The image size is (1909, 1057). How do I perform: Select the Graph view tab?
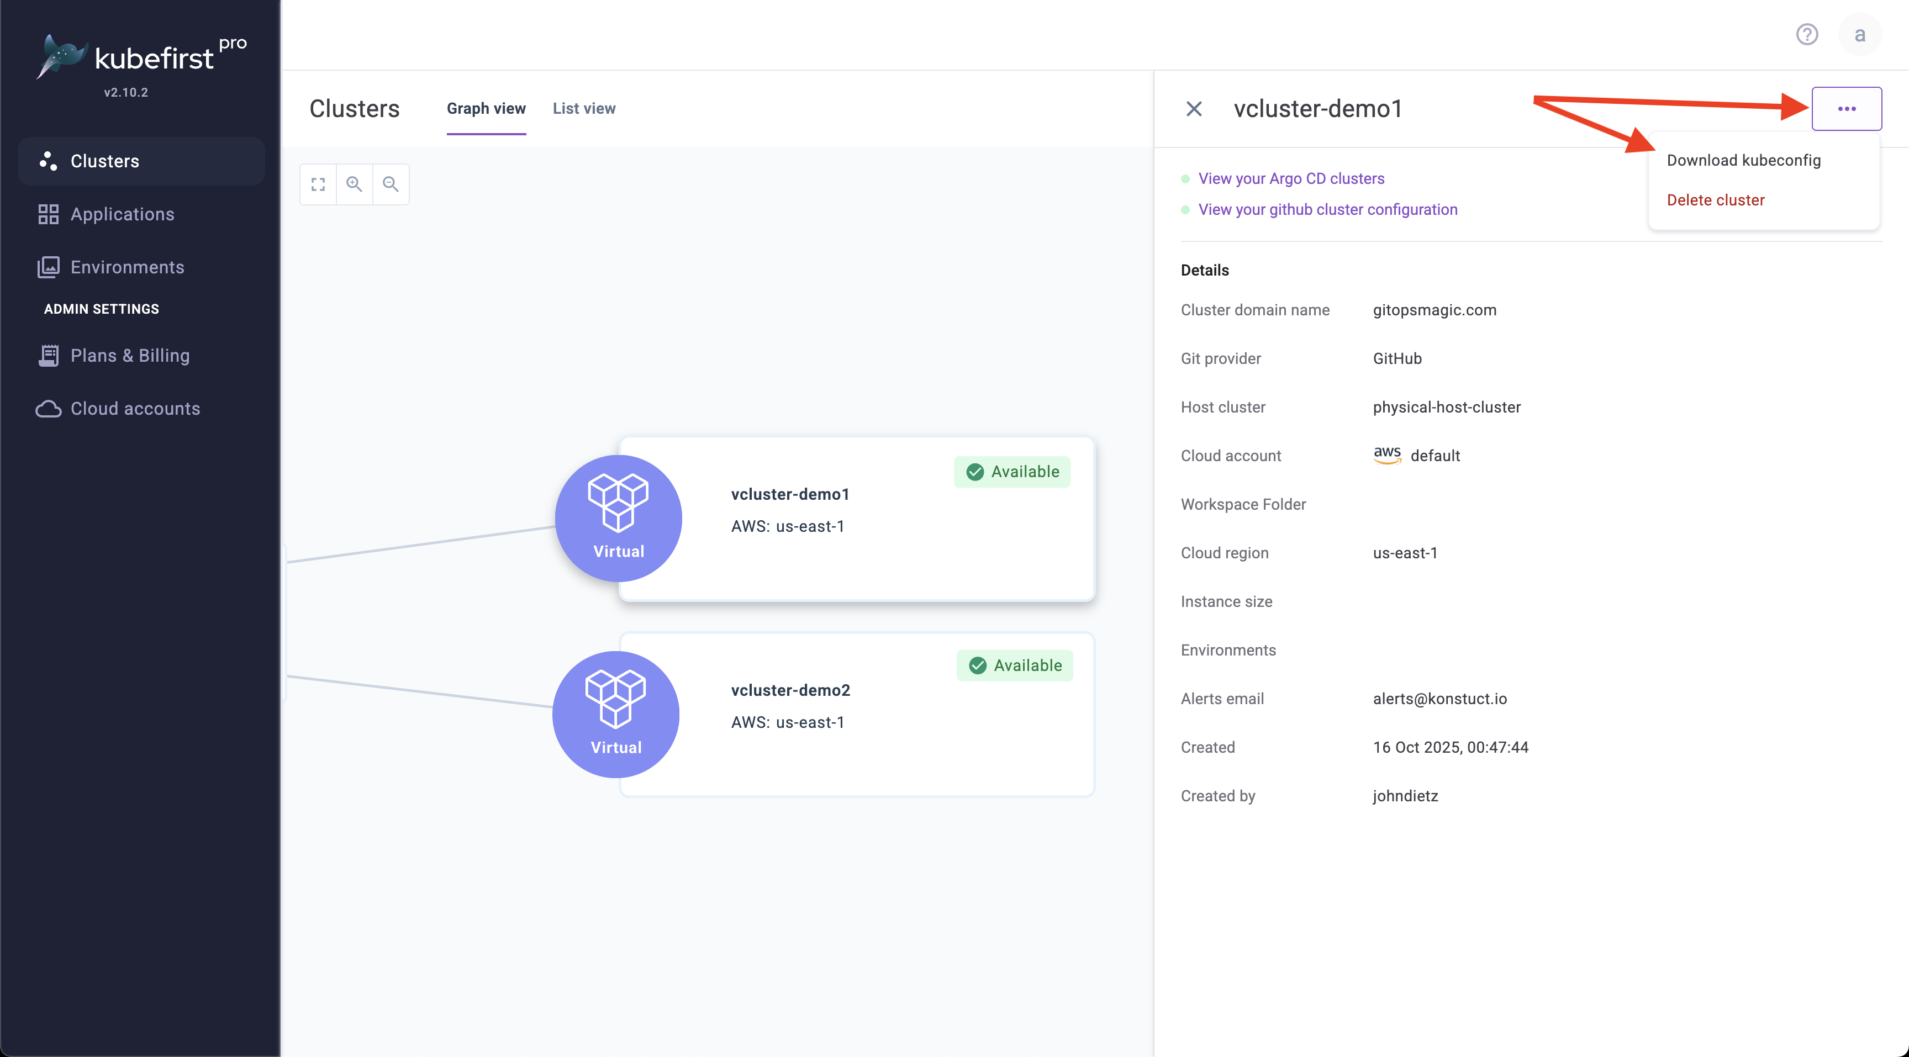tap(486, 108)
